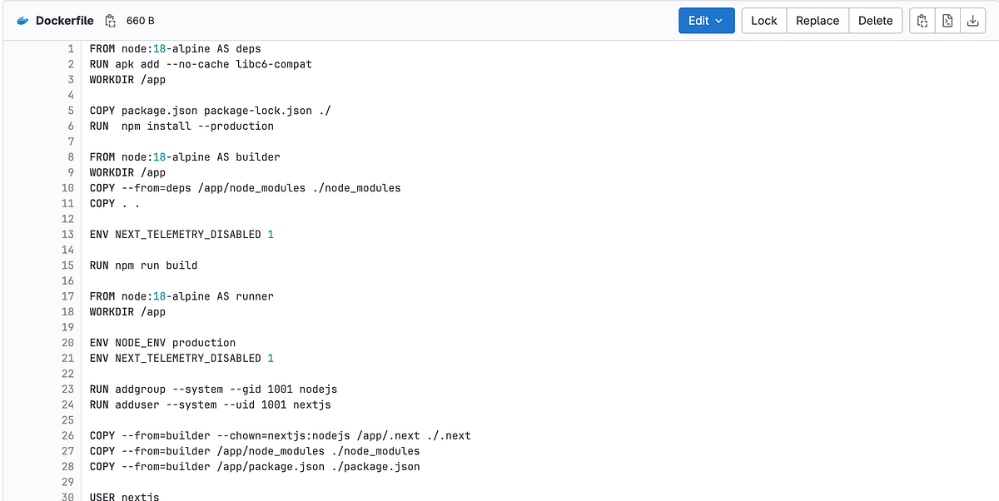The width and height of the screenshot is (999, 501).
Task: Select line number 23 in the gutter
Action: click(67, 389)
